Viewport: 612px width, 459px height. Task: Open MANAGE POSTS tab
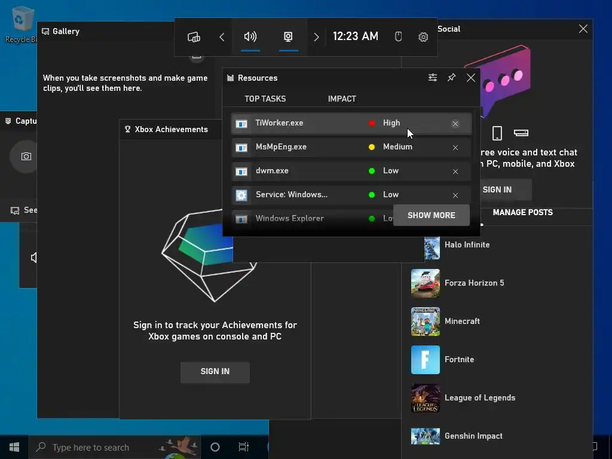[522, 212]
